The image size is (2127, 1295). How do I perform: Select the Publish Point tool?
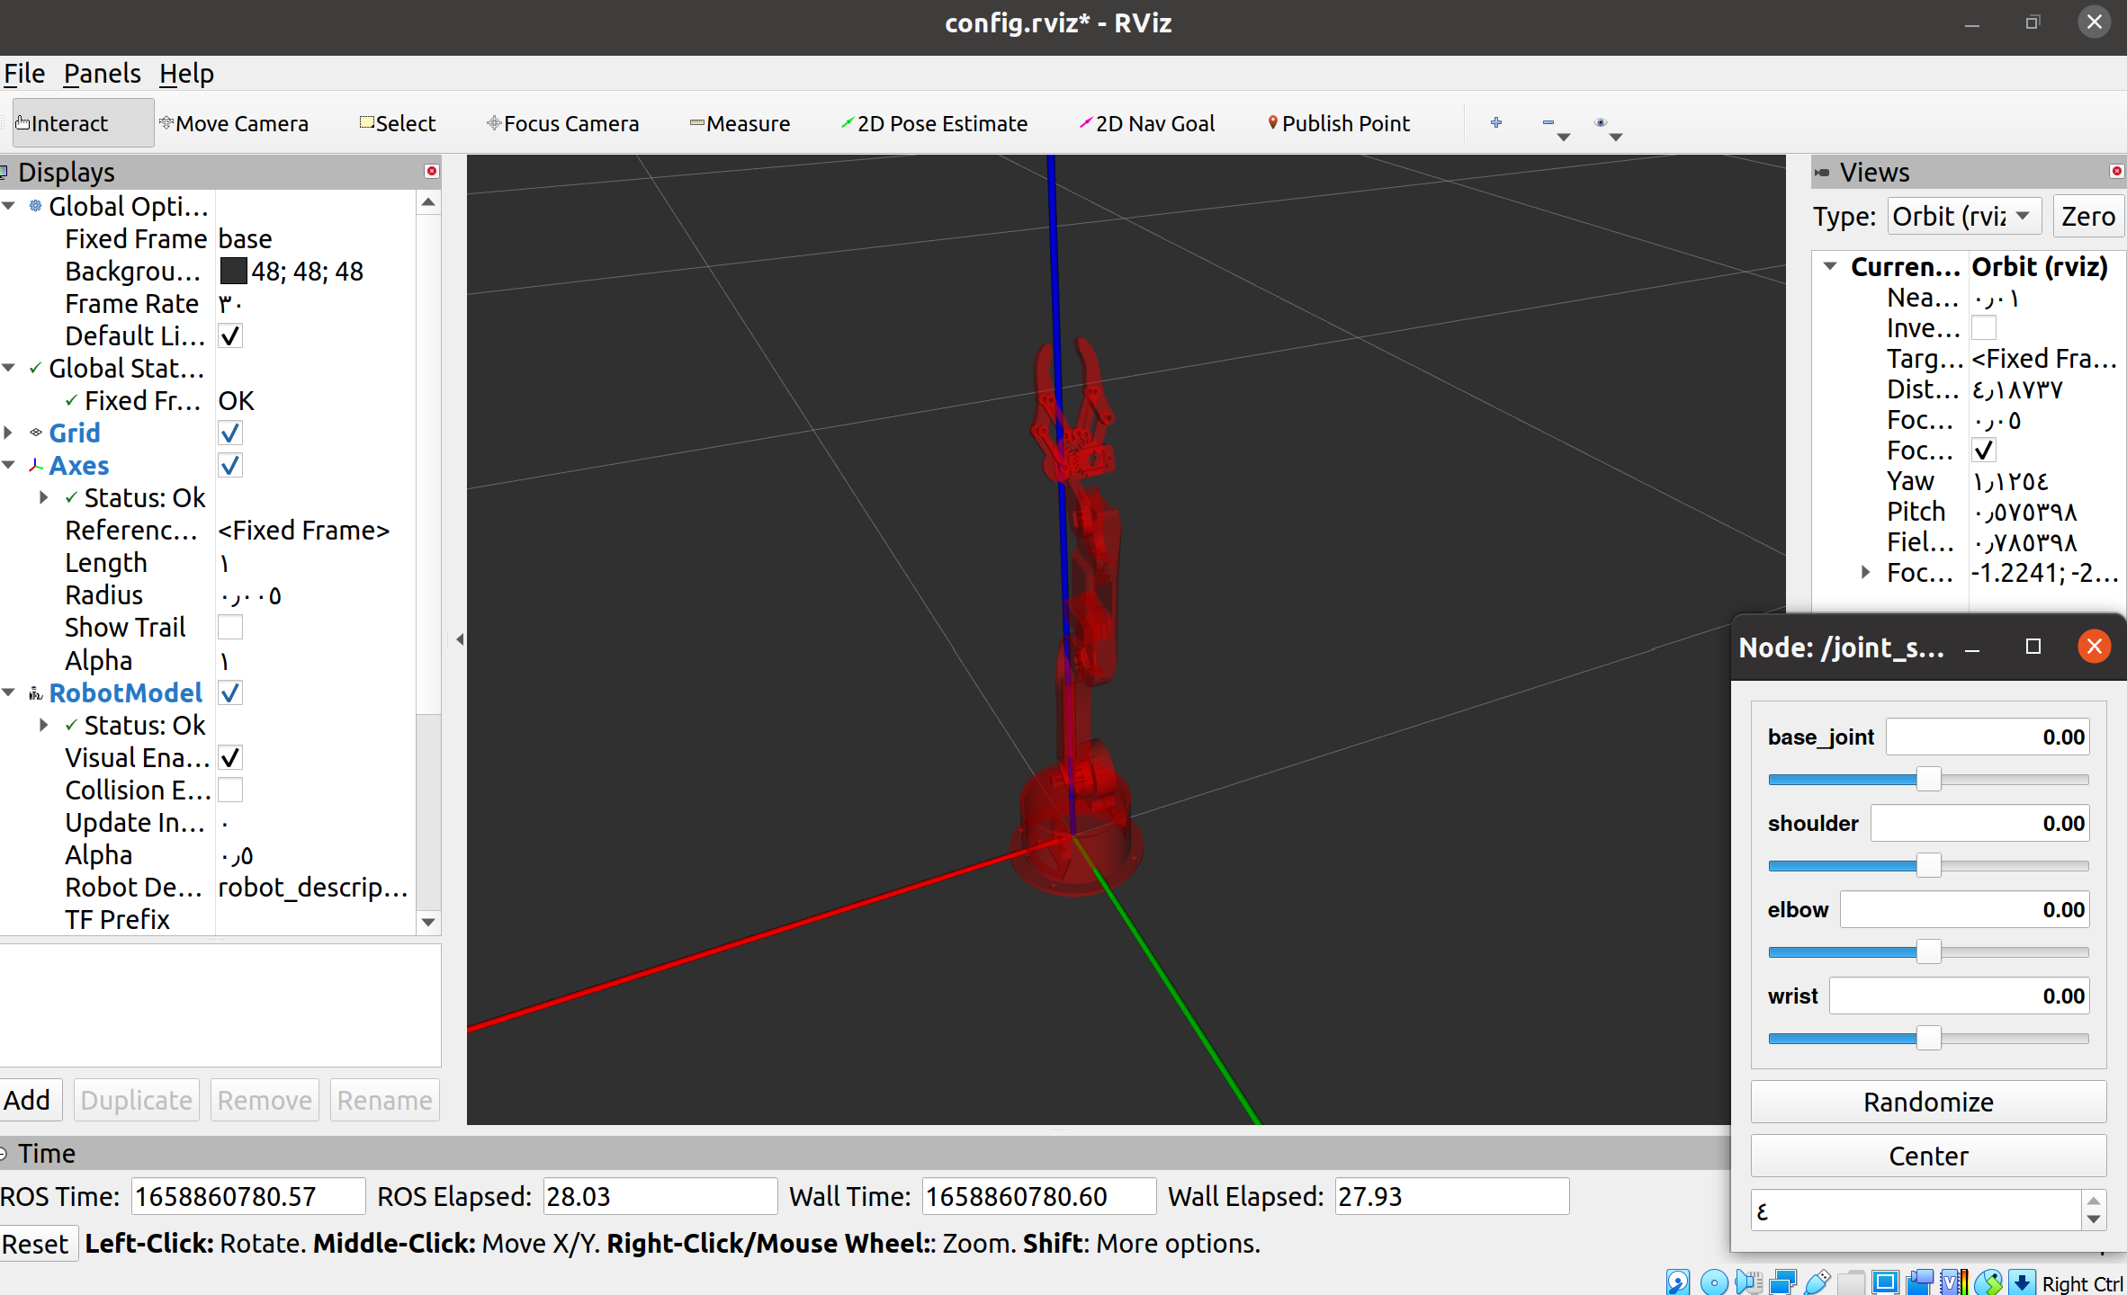click(1339, 122)
